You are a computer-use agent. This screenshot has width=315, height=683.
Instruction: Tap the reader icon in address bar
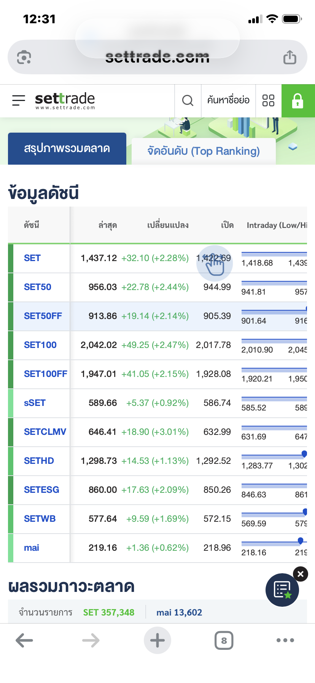coord(24,58)
